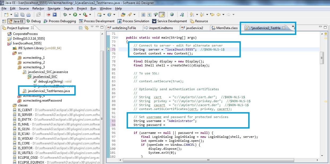Click the Search flashlight toolbar icon

pyautogui.click(x=129, y=15)
